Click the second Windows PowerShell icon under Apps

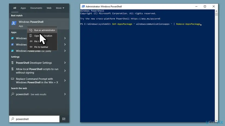(12, 44)
